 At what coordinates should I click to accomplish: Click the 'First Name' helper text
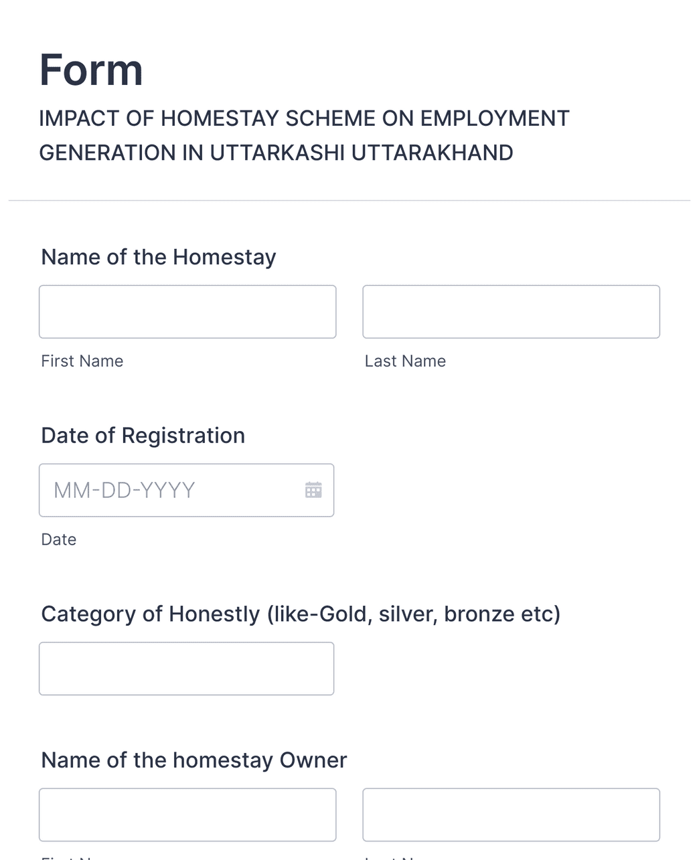[x=82, y=361]
